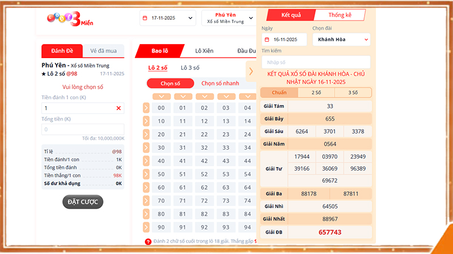The height and width of the screenshot is (254, 453).
Task: Toggle Chọn số nhanh quick mode
Action: point(220,84)
